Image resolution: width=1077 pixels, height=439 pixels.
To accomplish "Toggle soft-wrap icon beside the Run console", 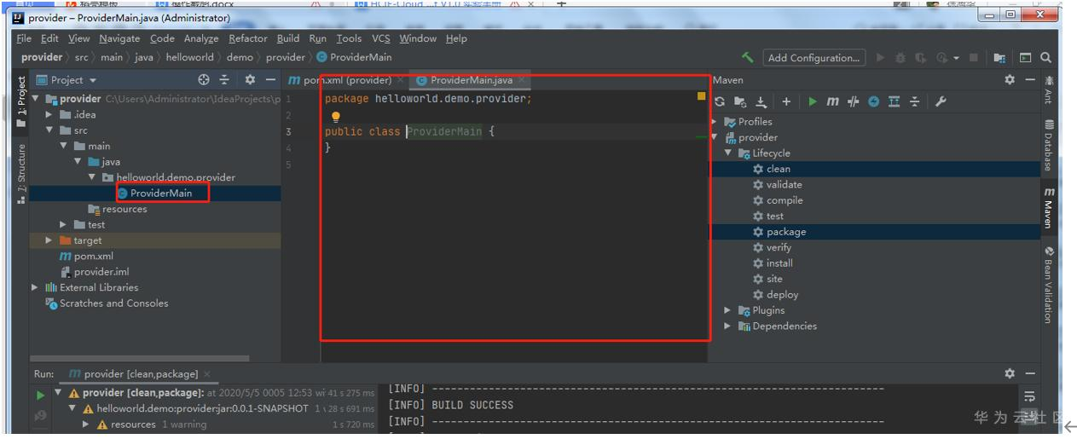I will tap(1029, 396).
